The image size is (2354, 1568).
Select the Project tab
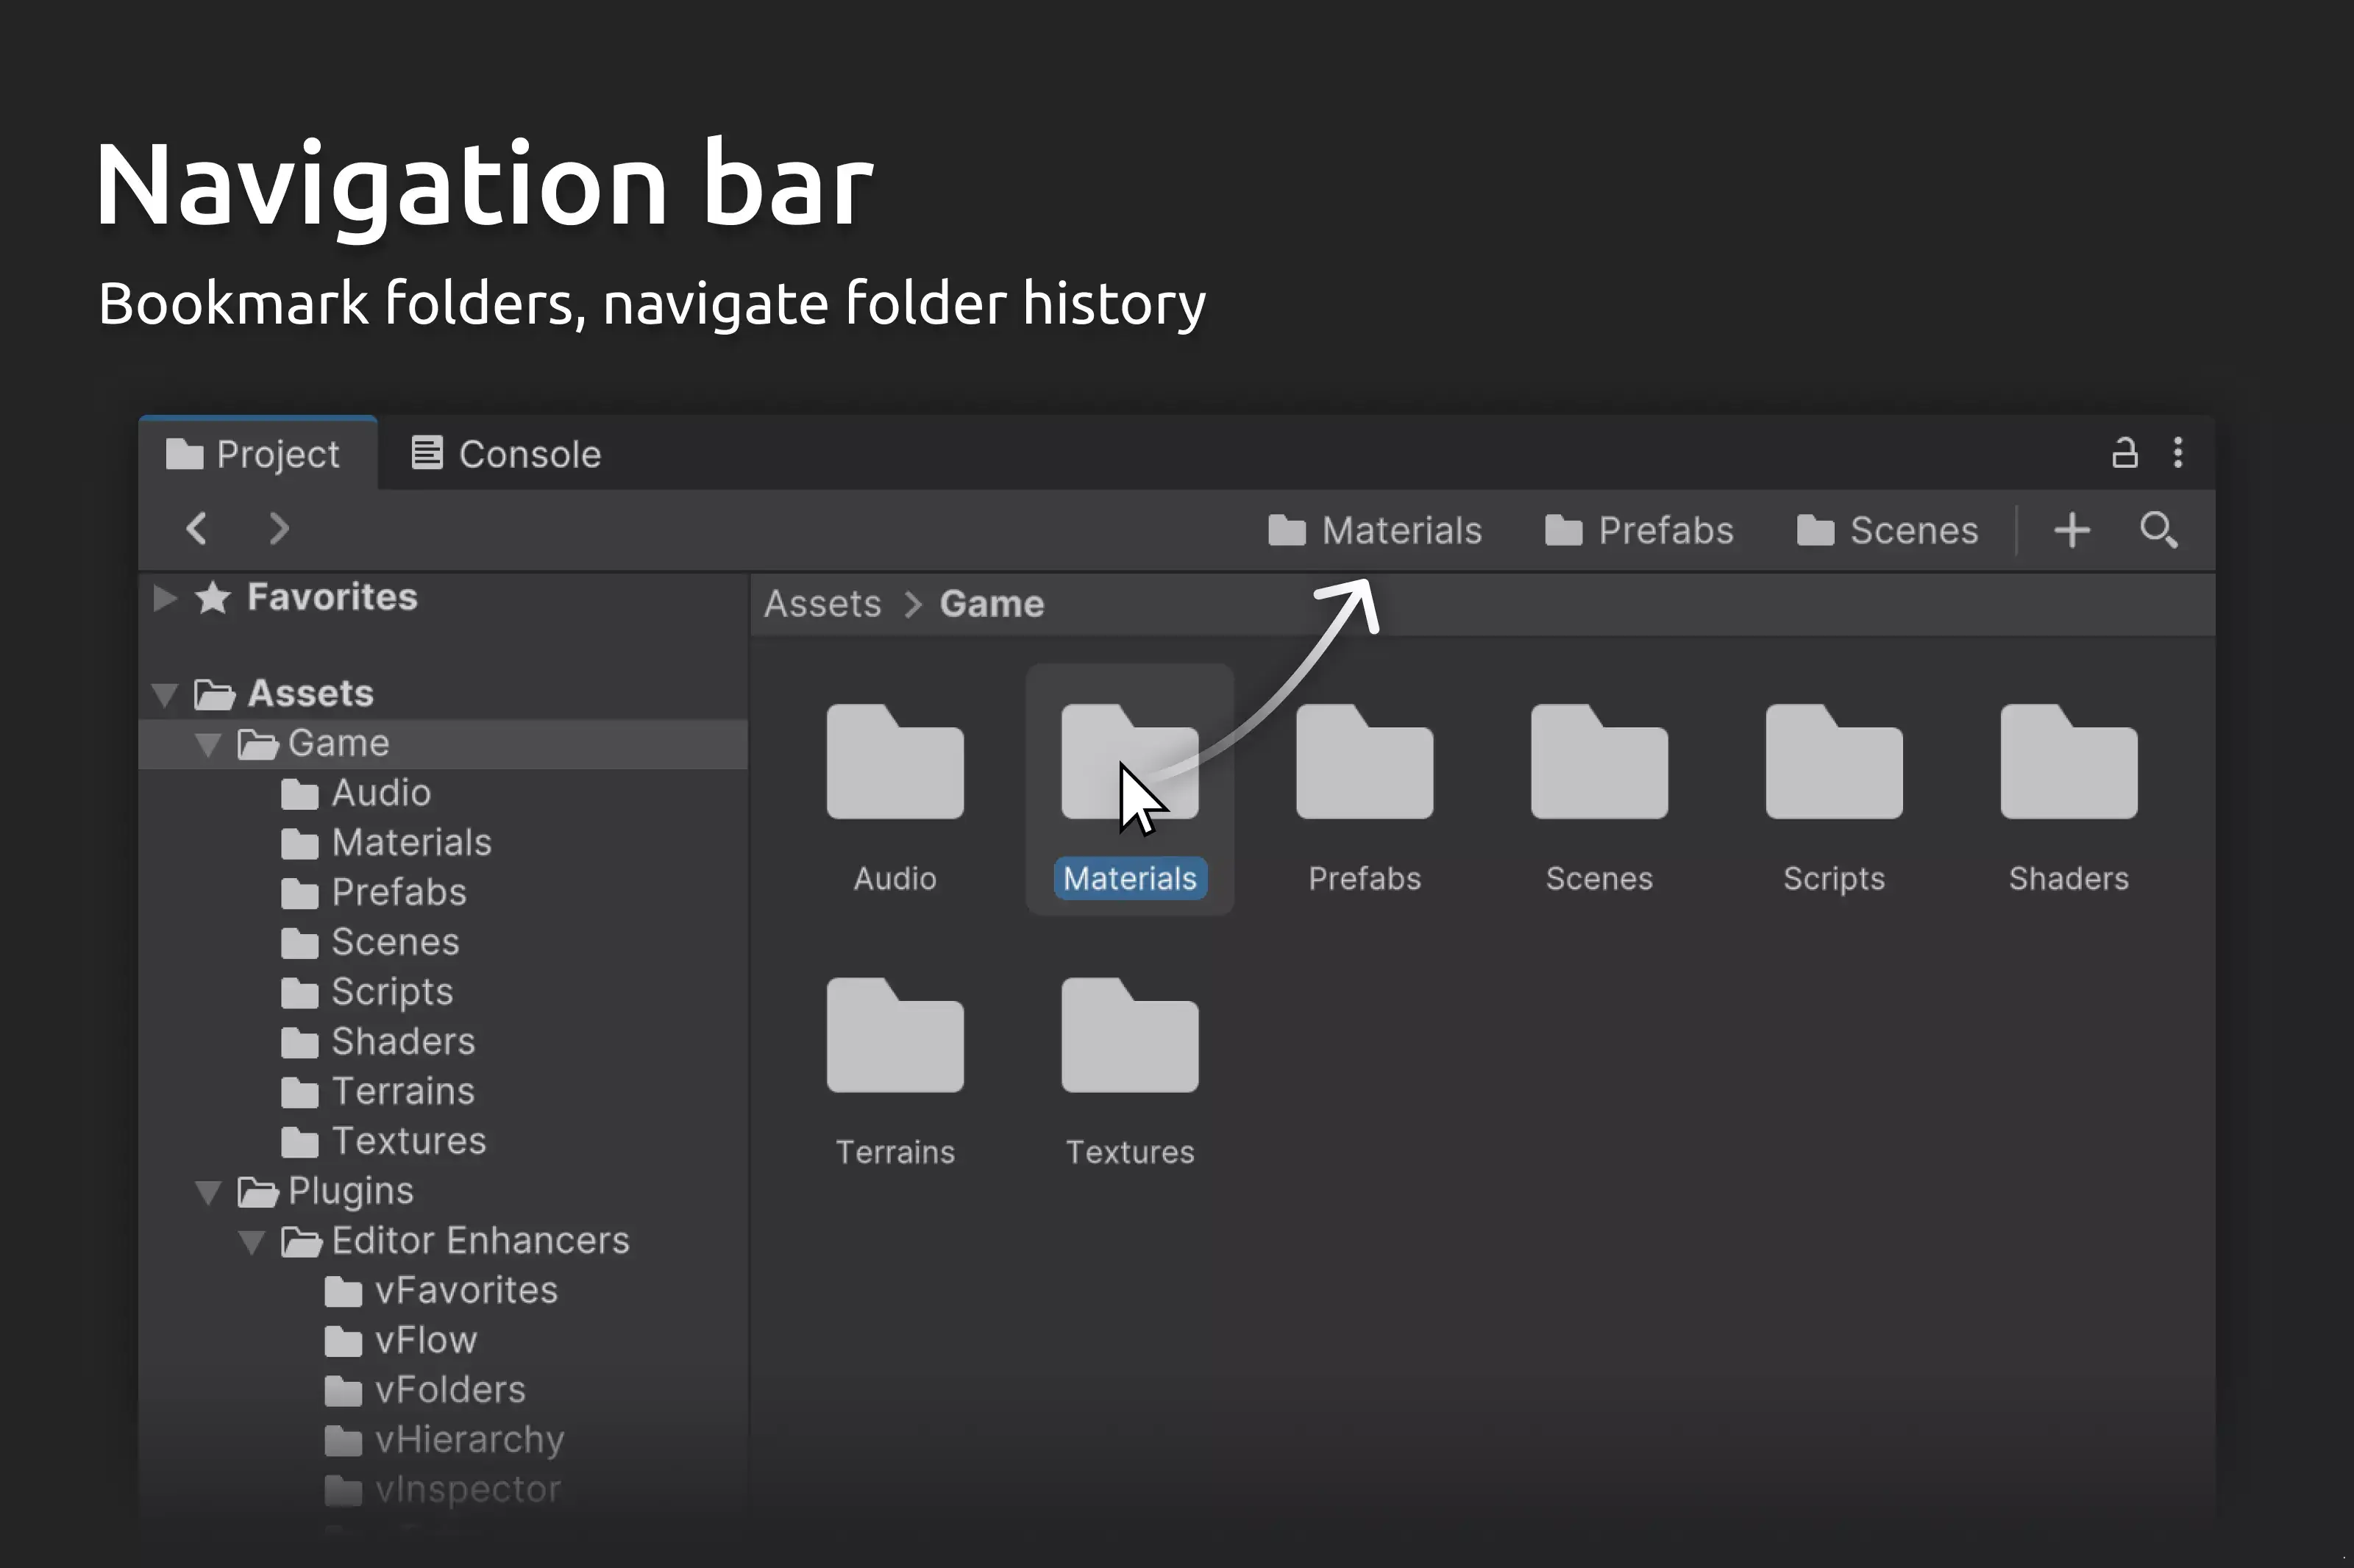pos(253,454)
